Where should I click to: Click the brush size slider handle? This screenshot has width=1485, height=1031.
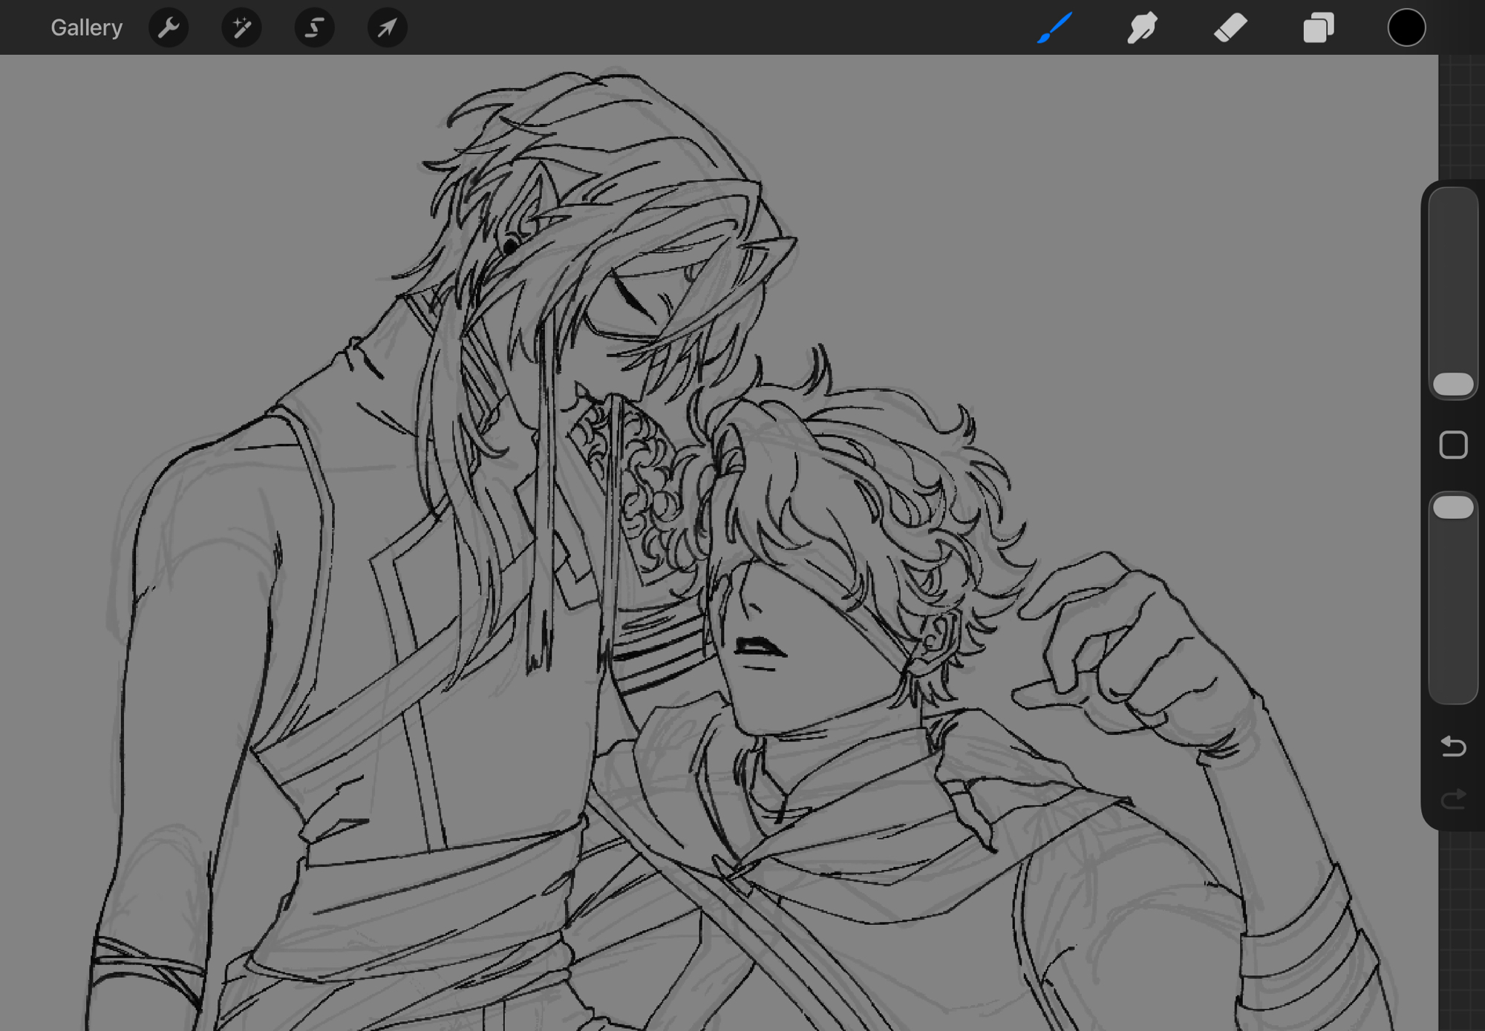click(x=1453, y=384)
